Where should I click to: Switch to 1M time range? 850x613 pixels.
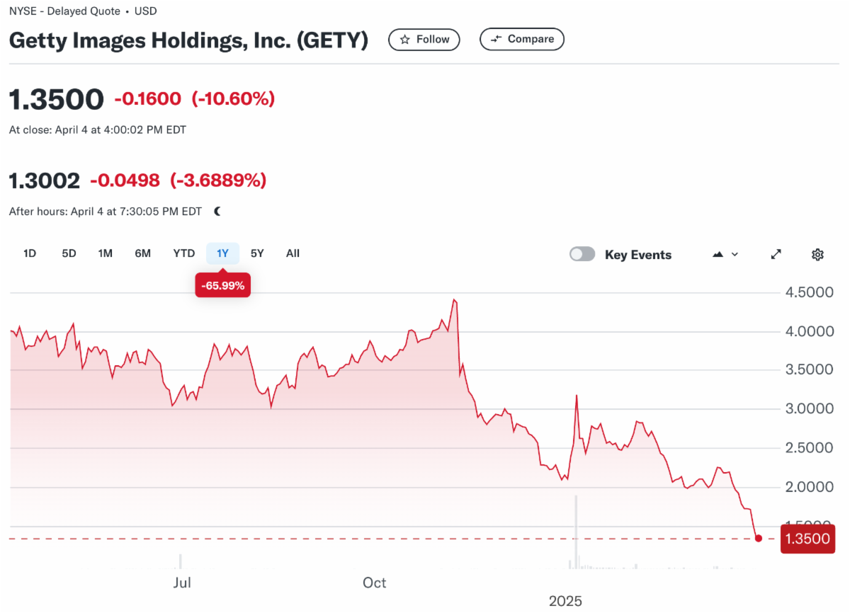tap(106, 253)
